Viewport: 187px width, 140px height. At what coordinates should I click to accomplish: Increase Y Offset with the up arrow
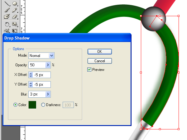click(x=31, y=83)
